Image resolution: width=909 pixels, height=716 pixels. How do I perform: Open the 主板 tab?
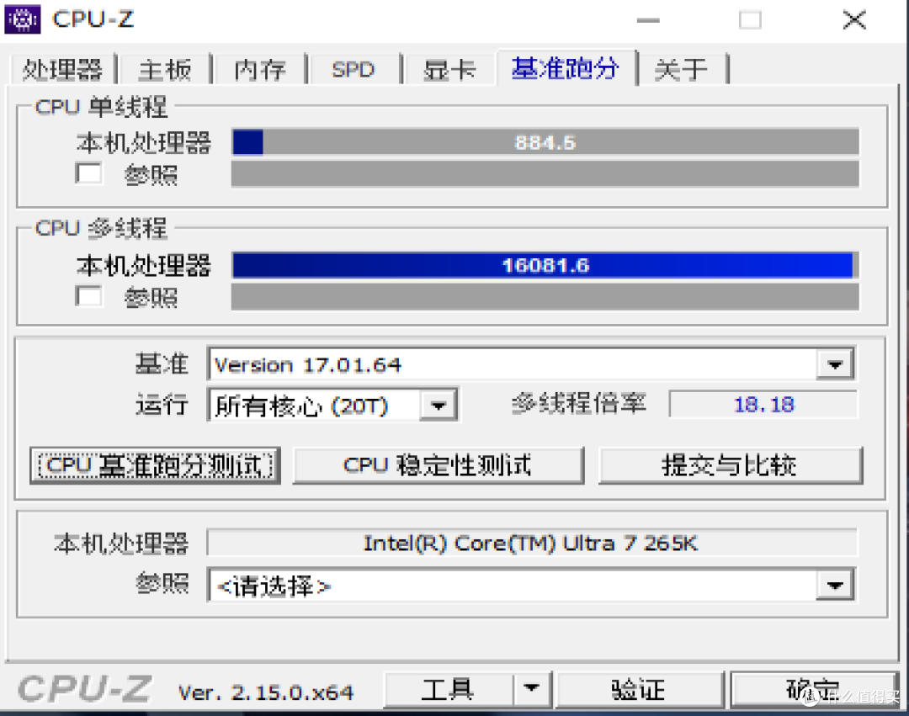pyautogui.click(x=165, y=70)
